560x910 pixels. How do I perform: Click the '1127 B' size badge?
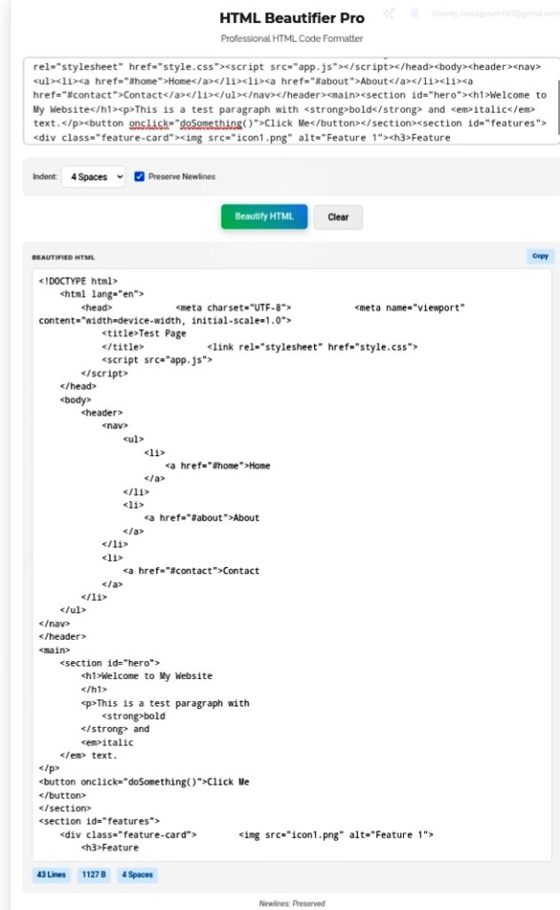[x=94, y=874]
